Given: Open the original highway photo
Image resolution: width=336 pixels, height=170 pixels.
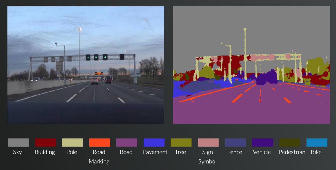Looking at the screenshot, I should click(x=86, y=65).
